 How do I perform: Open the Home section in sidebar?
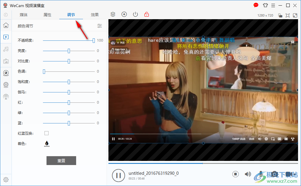pyautogui.click(x=6, y=25)
